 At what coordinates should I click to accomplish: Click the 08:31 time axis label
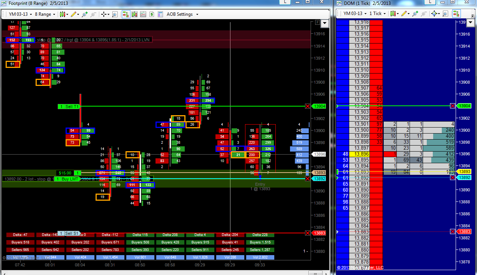[110, 265]
